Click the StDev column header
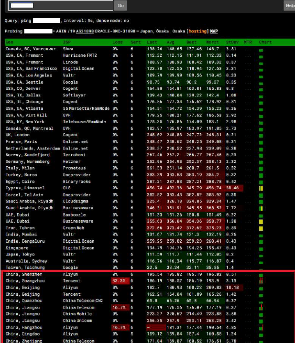The image size is (295, 343). pos(232,42)
